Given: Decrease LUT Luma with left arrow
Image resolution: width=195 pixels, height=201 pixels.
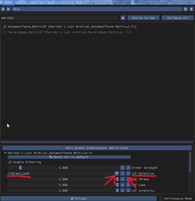Looking at the screenshot, I should click(x=122, y=185).
